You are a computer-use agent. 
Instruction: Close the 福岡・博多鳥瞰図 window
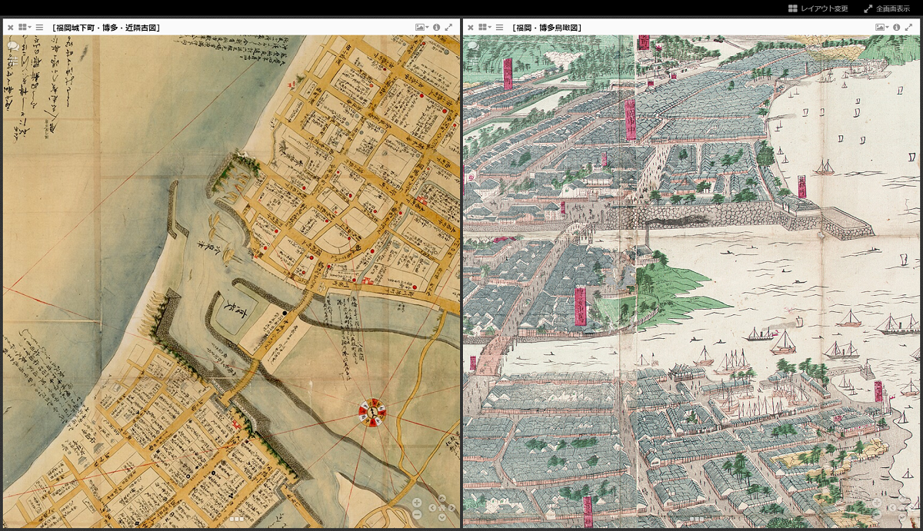click(470, 28)
